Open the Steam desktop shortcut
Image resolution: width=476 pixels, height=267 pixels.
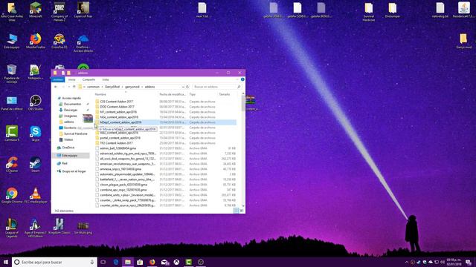coord(36,165)
